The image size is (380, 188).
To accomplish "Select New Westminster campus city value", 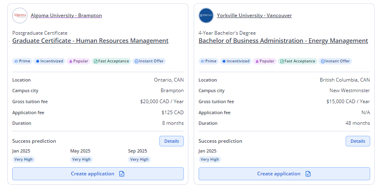I will point(350,91).
